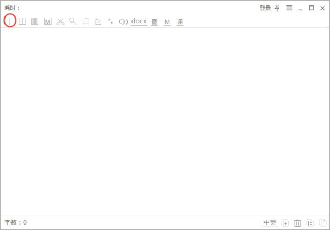Open search with the magnifier icon

[x=73, y=21]
